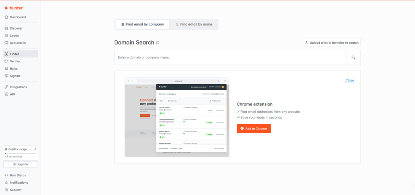Click the Upgrade button

tap(20, 164)
